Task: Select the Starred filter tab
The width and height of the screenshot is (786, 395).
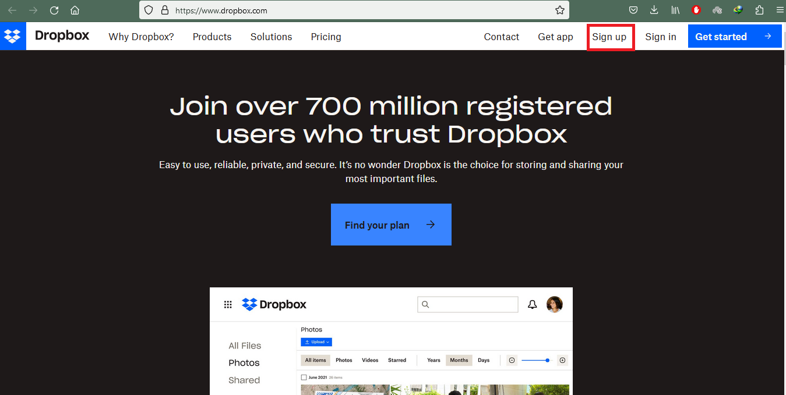Action: (x=397, y=360)
